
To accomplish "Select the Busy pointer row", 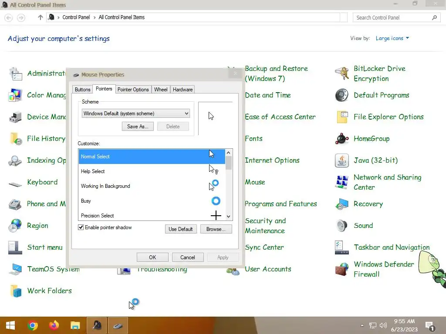I will click(152, 201).
